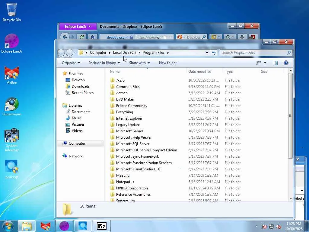Click Reload in the Eclipse Lun3r browser window
Viewport: 309px width, 232px height.
coord(82,37)
